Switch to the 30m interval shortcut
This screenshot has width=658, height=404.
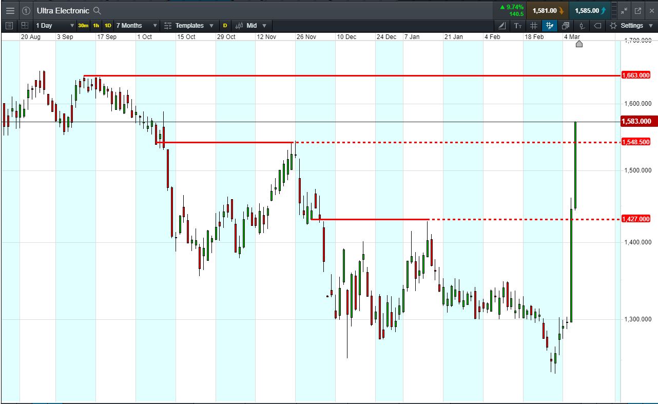click(83, 25)
